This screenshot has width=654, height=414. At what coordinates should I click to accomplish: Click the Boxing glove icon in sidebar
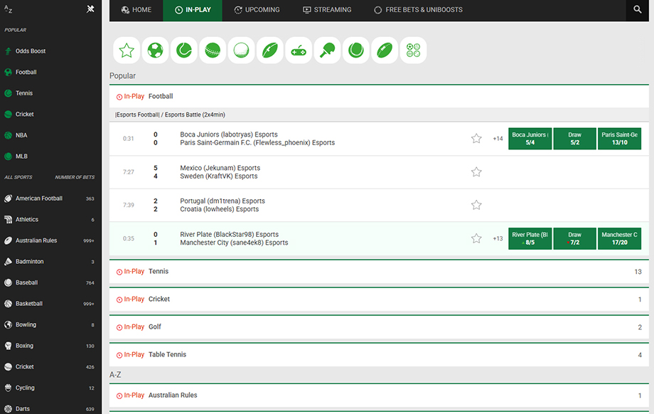click(8, 346)
